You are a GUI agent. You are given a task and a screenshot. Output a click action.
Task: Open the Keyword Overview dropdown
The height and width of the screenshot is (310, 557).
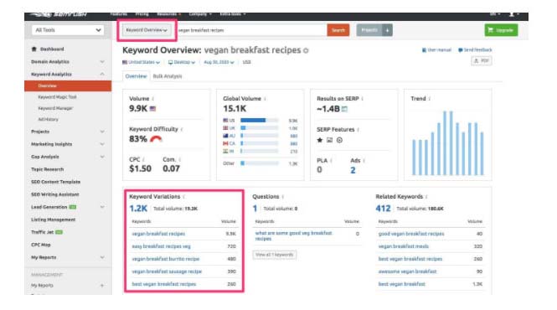(x=147, y=30)
